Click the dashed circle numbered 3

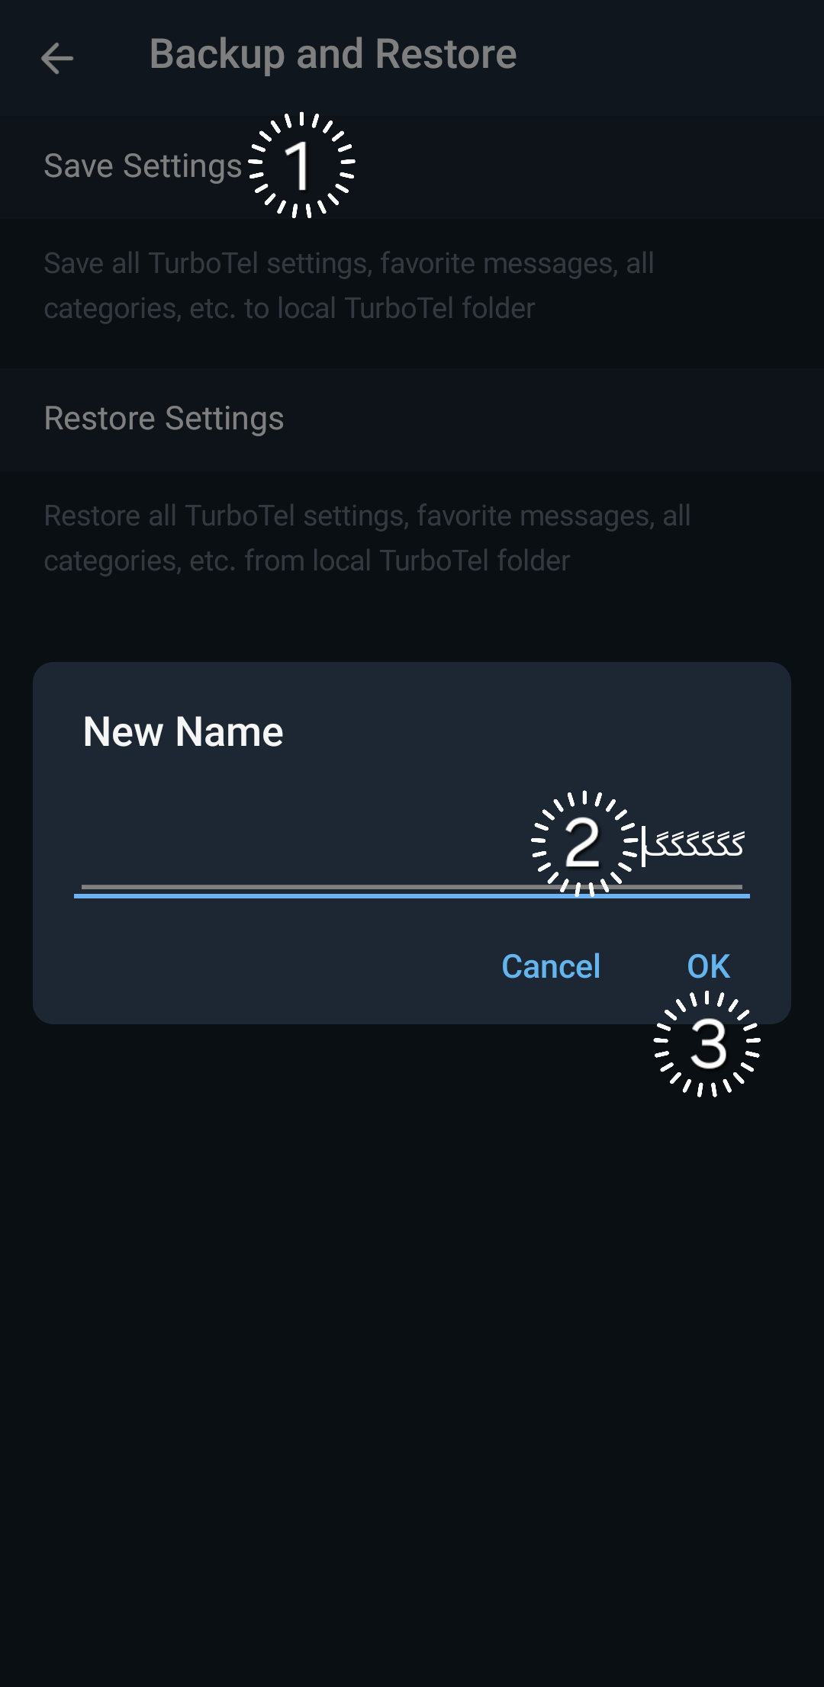[707, 1043]
